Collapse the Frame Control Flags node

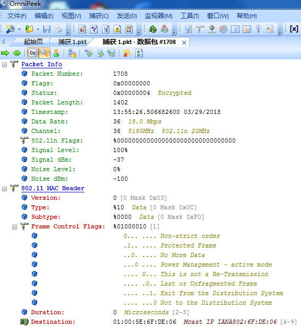coord(14,227)
